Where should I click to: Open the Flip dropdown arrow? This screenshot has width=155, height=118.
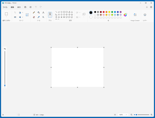(23, 17)
